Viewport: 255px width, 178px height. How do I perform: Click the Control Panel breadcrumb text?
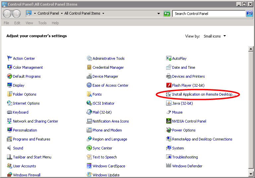click(48, 13)
